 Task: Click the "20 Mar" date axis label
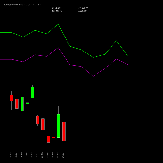click(42, 155)
